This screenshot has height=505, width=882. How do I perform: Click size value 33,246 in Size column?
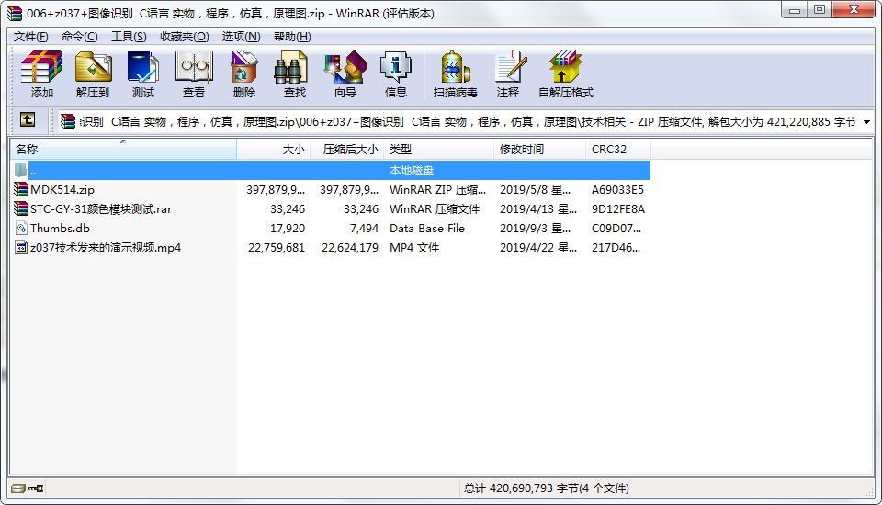coord(288,209)
